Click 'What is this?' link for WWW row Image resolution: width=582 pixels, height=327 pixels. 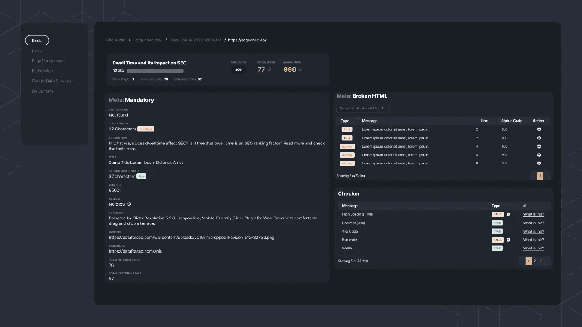point(533,248)
